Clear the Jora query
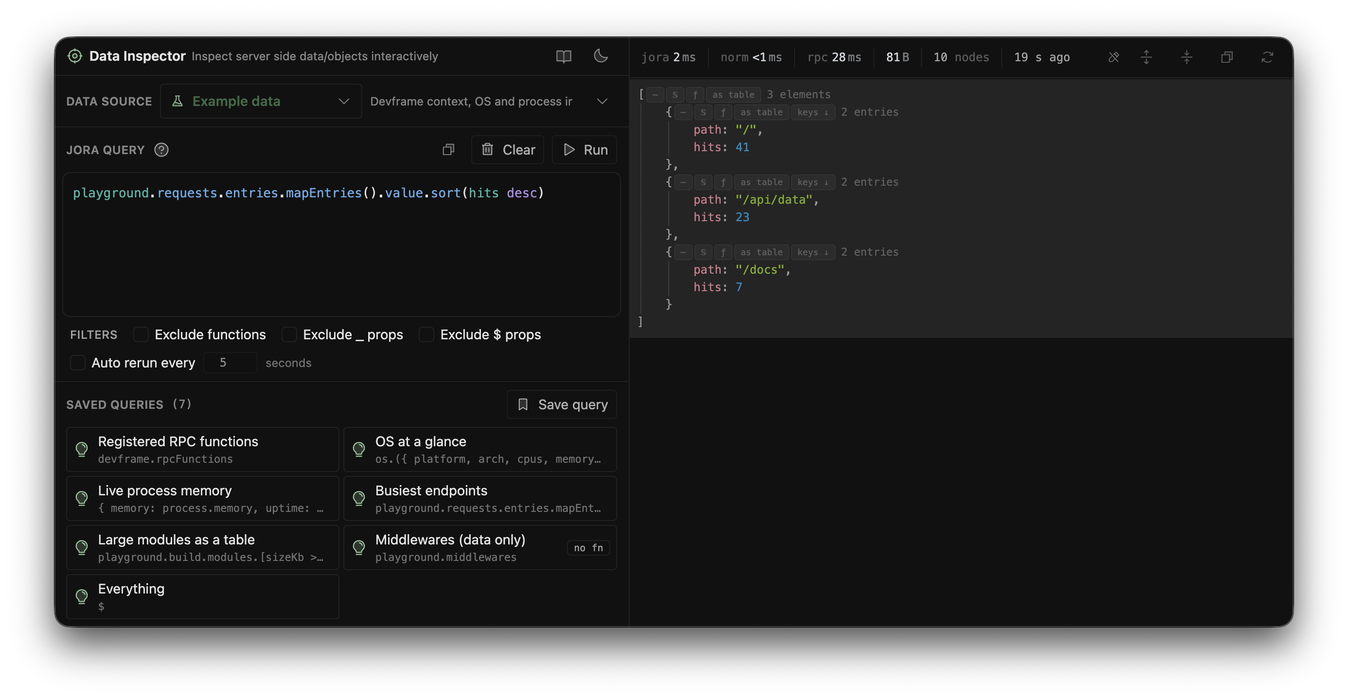The image size is (1348, 699). point(507,150)
